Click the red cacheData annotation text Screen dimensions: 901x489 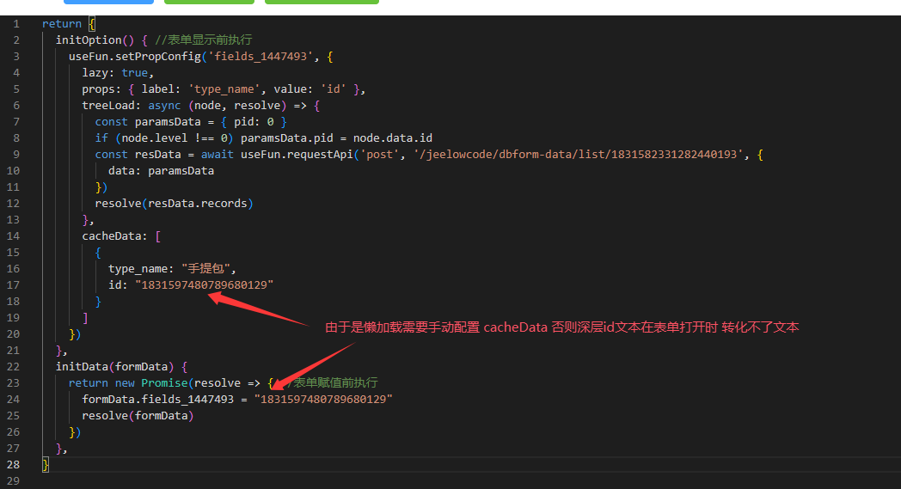click(561, 327)
